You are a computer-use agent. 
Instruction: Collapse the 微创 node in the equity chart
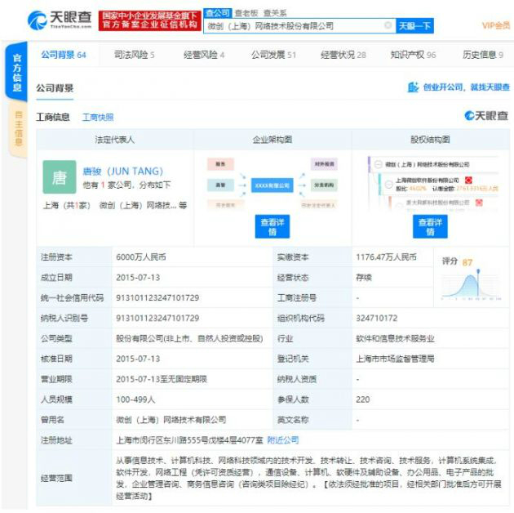point(378,164)
